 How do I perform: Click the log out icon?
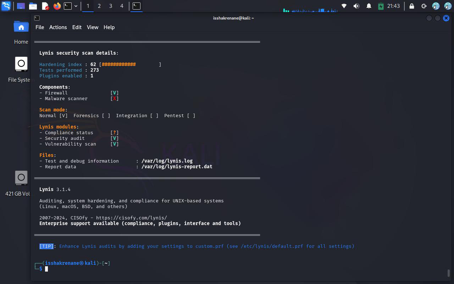coord(424,6)
